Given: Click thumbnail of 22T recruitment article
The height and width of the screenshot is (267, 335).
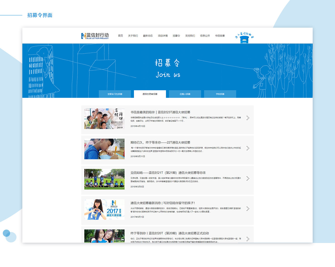Looking at the screenshot, I should tap(104, 149).
